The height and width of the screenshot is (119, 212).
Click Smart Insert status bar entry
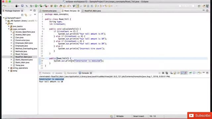[138, 116]
